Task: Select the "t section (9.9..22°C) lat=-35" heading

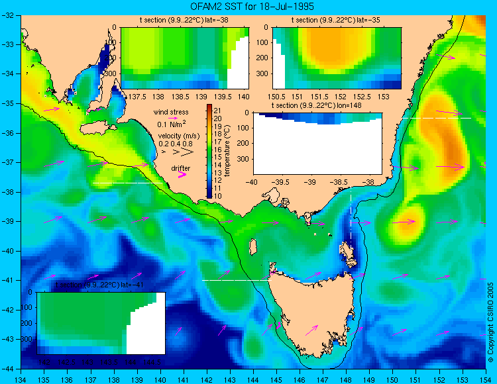Action: point(336,20)
